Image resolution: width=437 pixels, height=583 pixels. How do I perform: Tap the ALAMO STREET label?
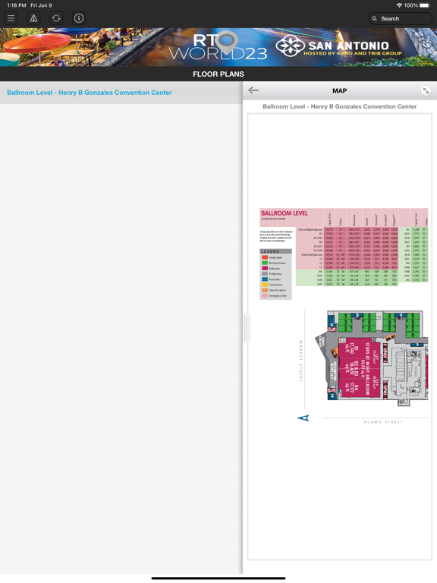383,422
